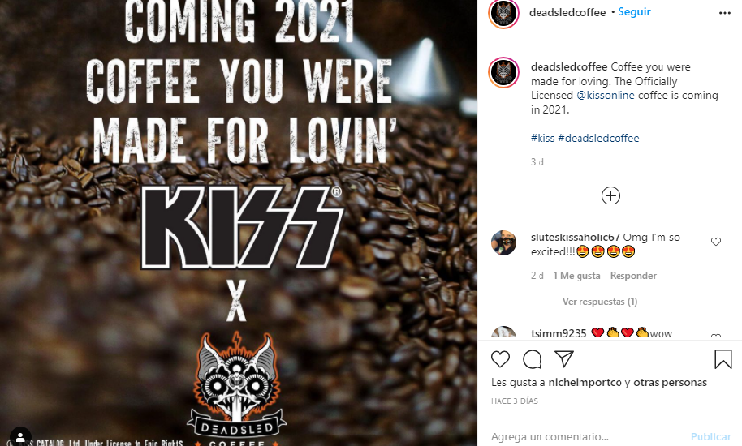Like the post with the heart icon

[x=500, y=359]
